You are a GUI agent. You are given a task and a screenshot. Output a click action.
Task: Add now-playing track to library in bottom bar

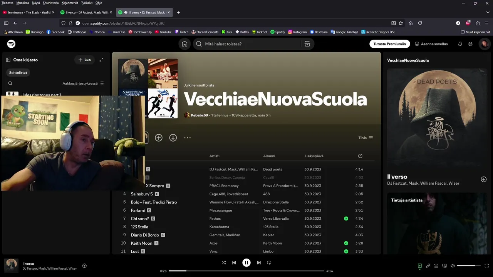(84, 265)
